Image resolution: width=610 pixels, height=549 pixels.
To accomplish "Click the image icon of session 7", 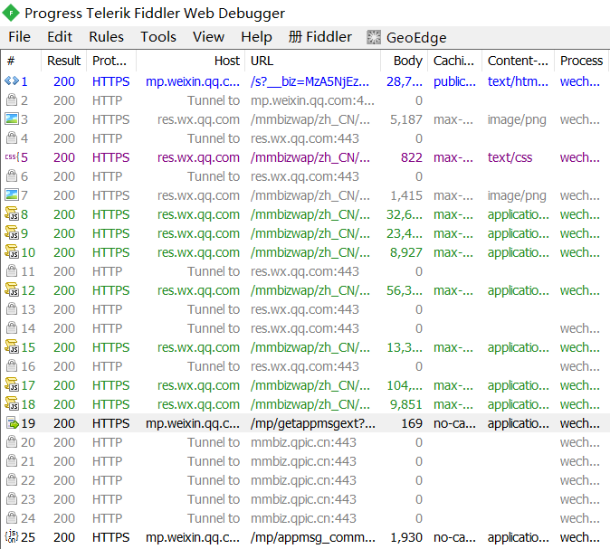I will click(12, 194).
